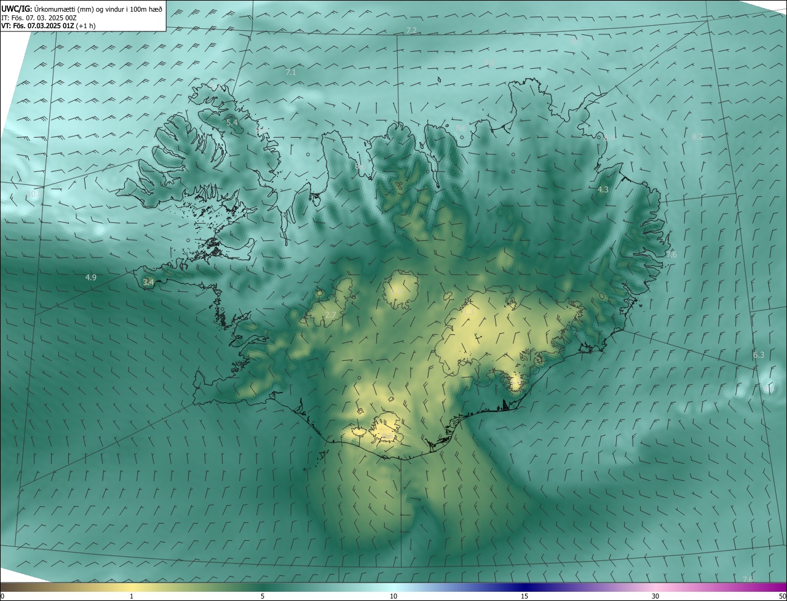Viewport: 787px width, 601px height.
Task: Click the 7.2 value on the map
Action: 411,30
